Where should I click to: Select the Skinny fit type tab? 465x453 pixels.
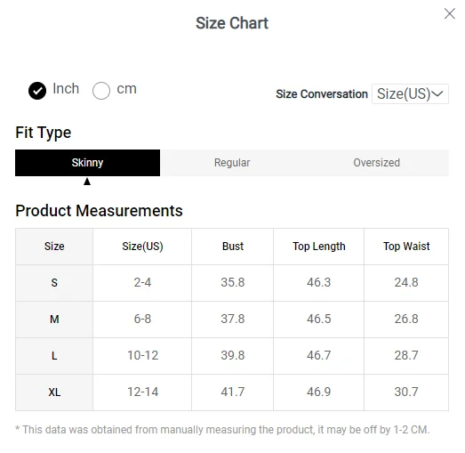(x=87, y=163)
